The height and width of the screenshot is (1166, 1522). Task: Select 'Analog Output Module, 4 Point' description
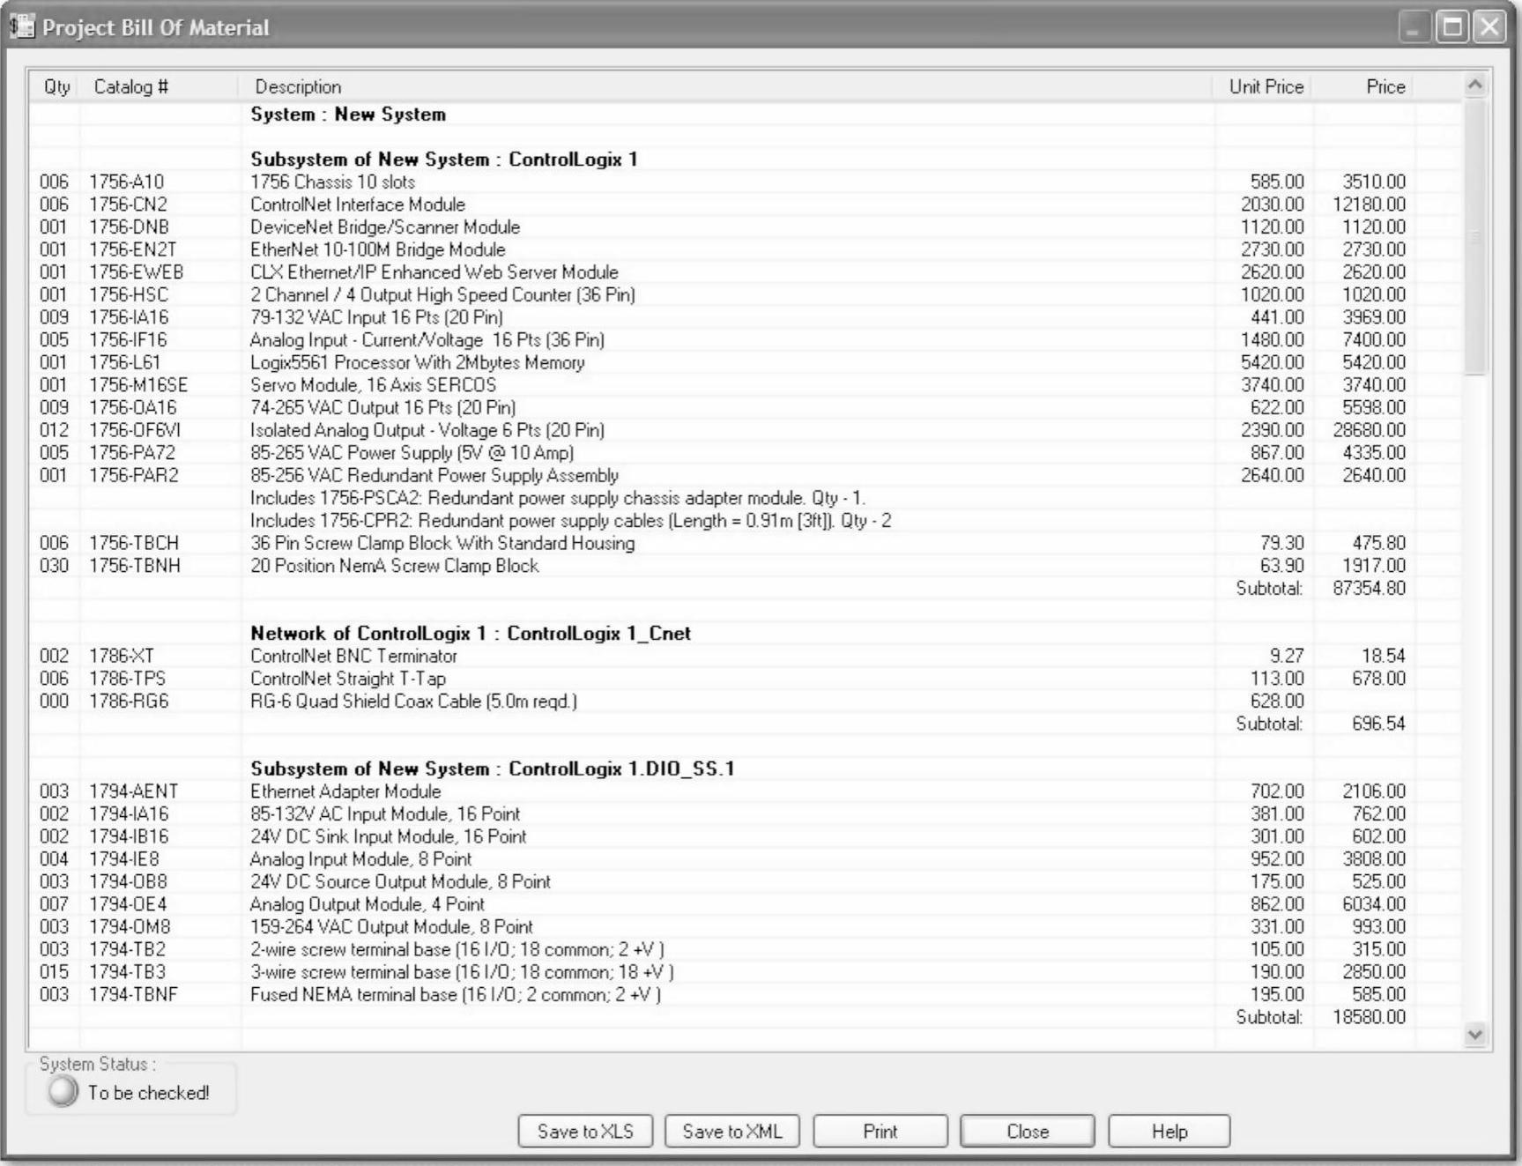point(368,904)
